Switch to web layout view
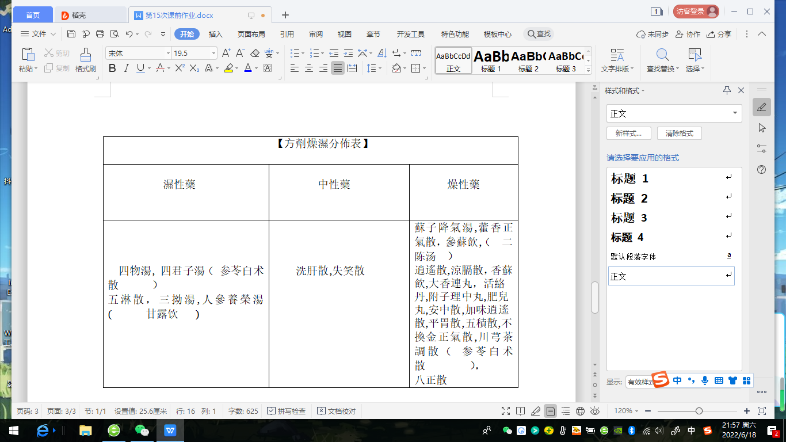The width and height of the screenshot is (786, 442). coord(580,411)
